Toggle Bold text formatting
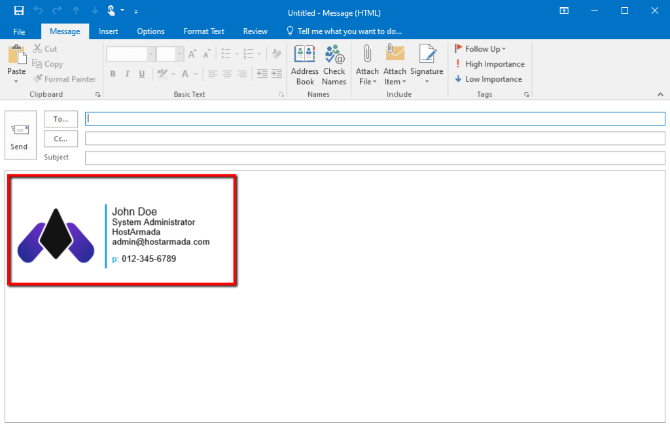The image size is (670, 428). click(113, 74)
